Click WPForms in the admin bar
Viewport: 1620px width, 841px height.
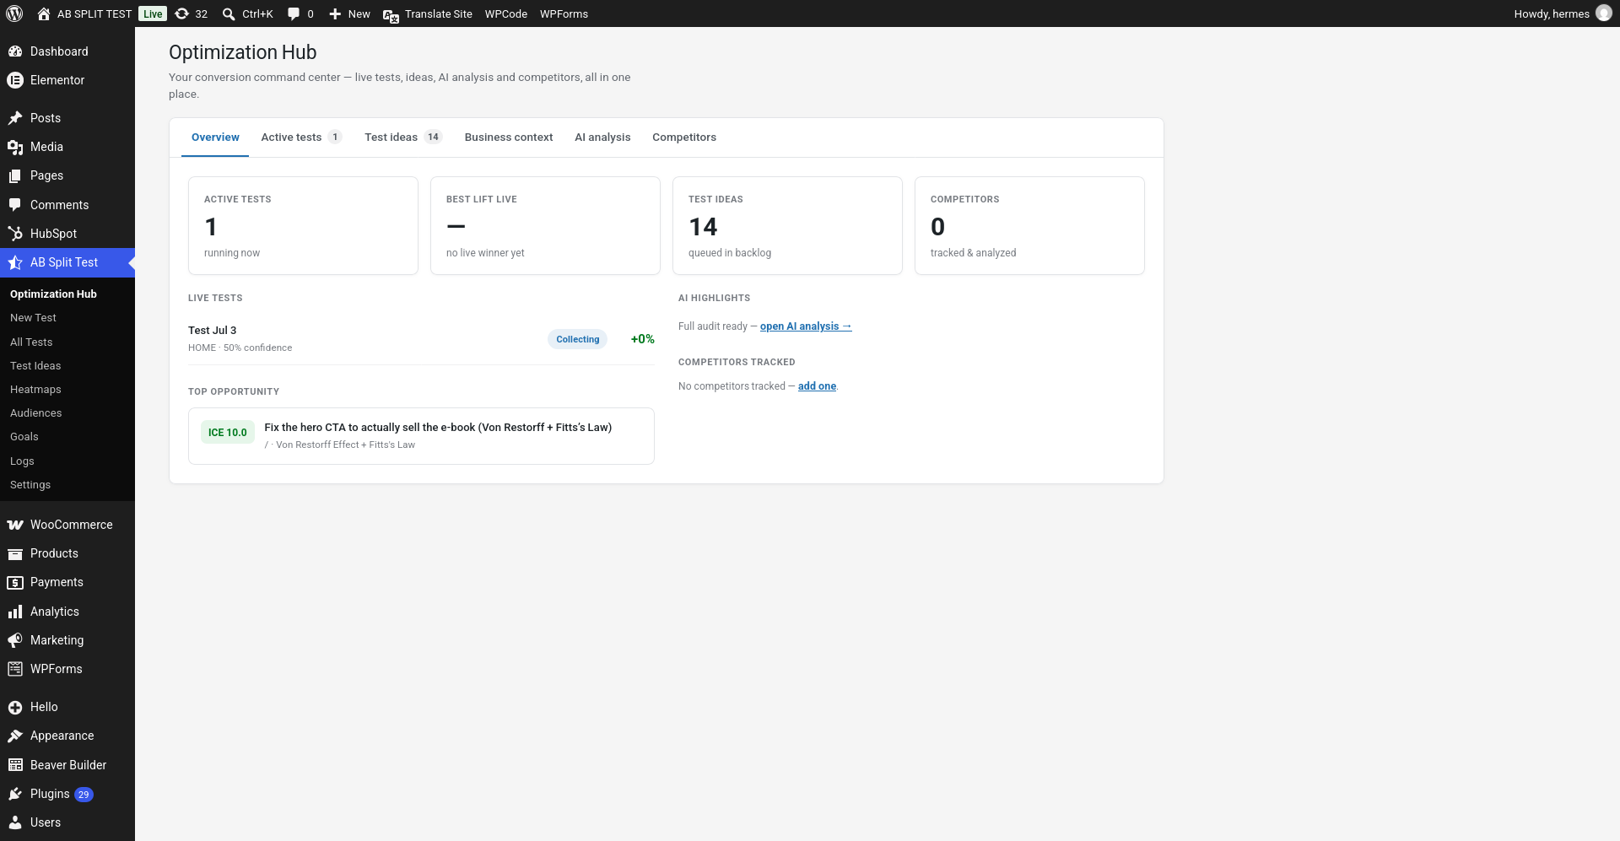pyautogui.click(x=564, y=13)
